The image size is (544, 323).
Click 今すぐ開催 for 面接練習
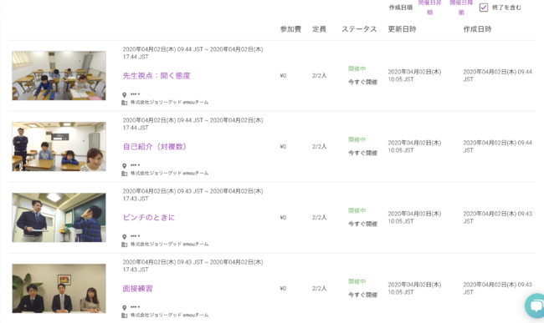pos(362,295)
